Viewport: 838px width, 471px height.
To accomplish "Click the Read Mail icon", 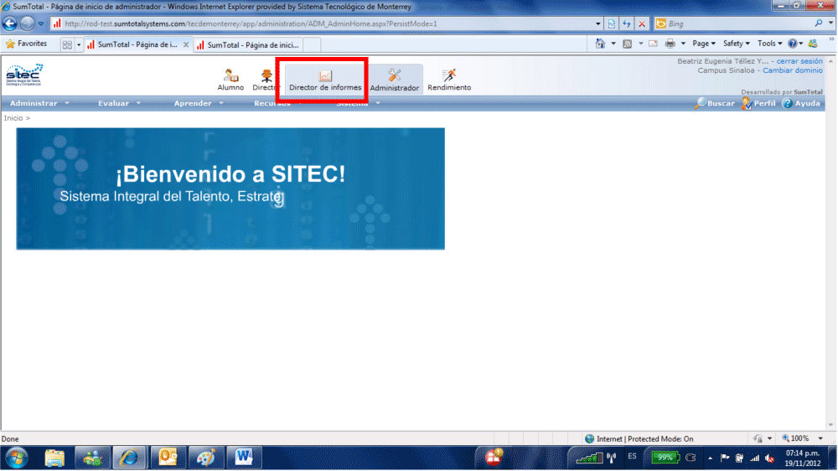I will click(x=653, y=44).
